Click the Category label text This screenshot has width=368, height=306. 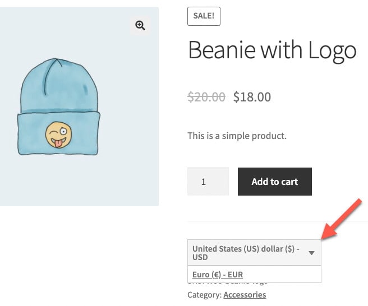click(205, 295)
